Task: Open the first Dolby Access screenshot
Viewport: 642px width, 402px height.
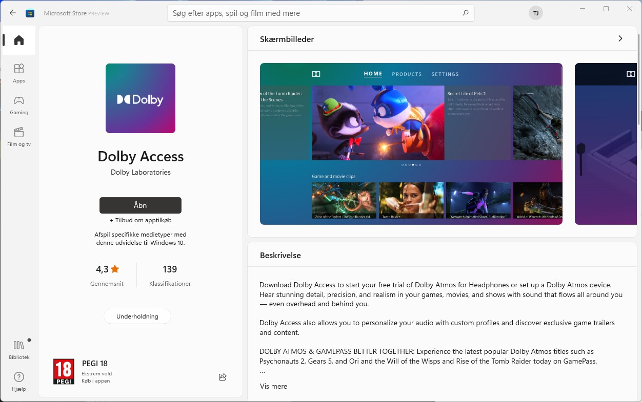Action: coord(411,144)
